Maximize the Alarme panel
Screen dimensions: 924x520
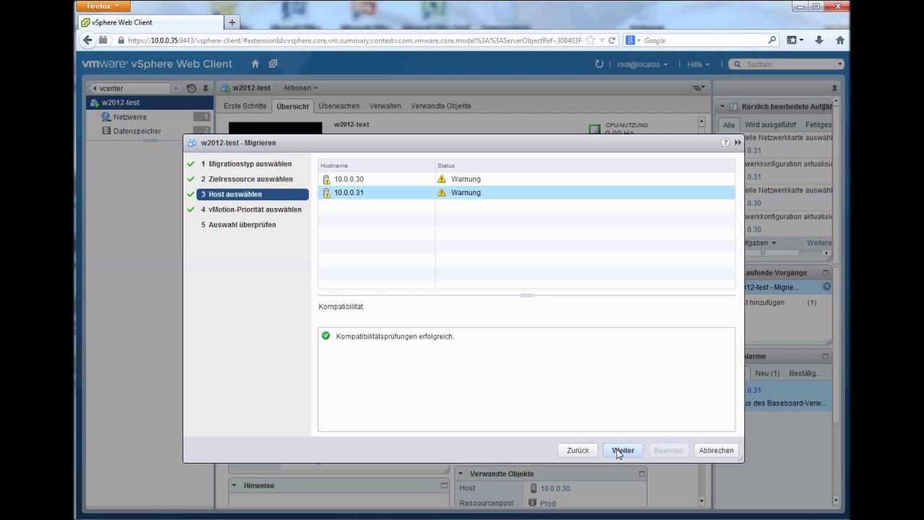[825, 356]
